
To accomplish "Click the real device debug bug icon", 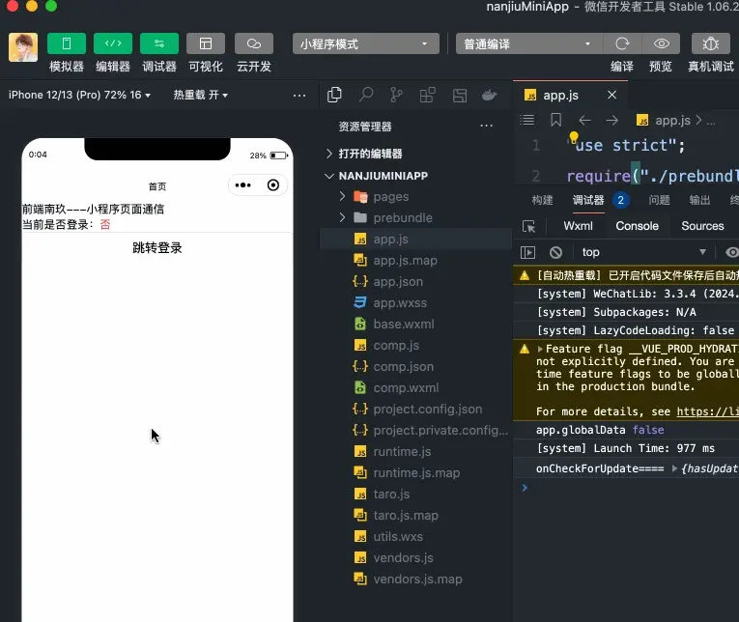I will tap(711, 43).
